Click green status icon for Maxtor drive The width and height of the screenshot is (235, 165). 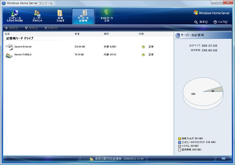point(143,55)
